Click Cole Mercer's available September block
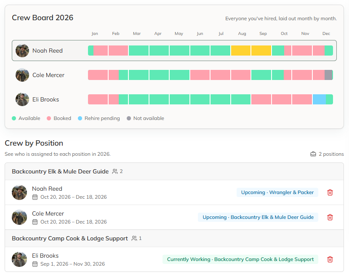This screenshot has width=349, height=277. pos(261,75)
